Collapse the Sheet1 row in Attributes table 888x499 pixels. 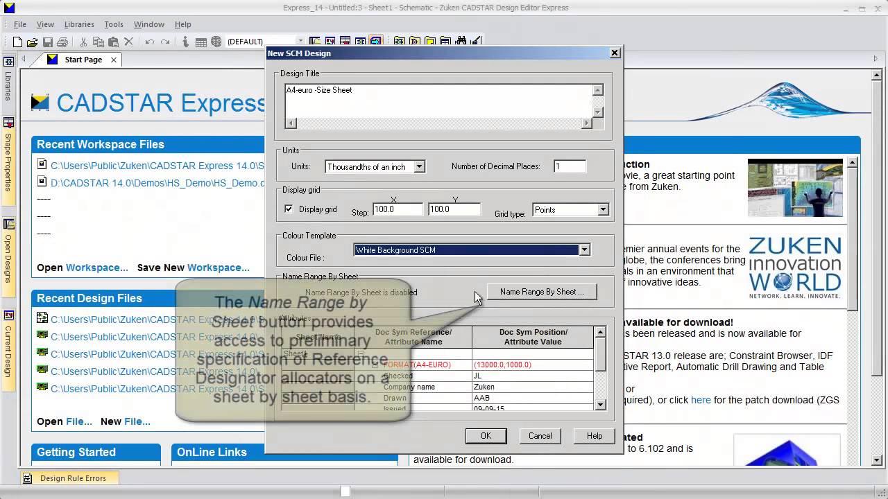pyautogui.click(x=361, y=353)
